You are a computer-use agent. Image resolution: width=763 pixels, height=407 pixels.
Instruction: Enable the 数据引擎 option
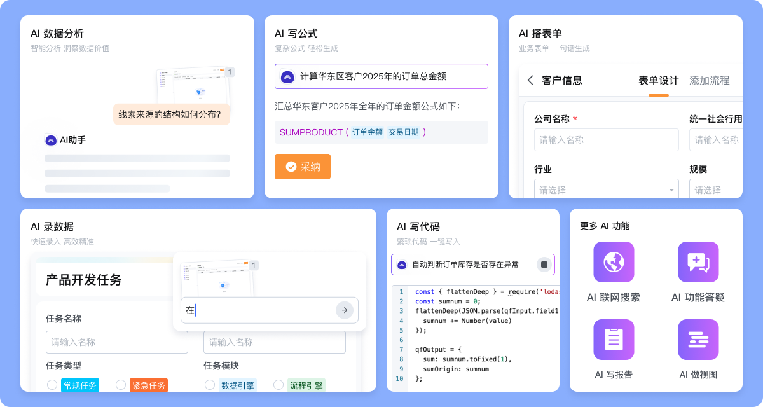point(210,385)
